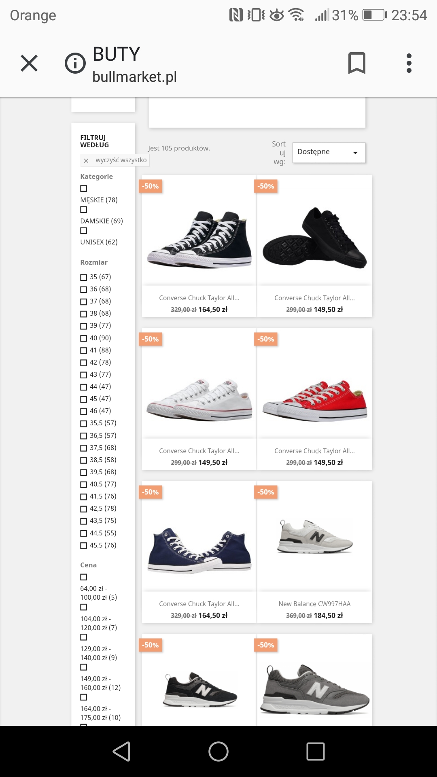Tap Android home circle button
This screenshot has width=437, height=777.
point(218,752)
